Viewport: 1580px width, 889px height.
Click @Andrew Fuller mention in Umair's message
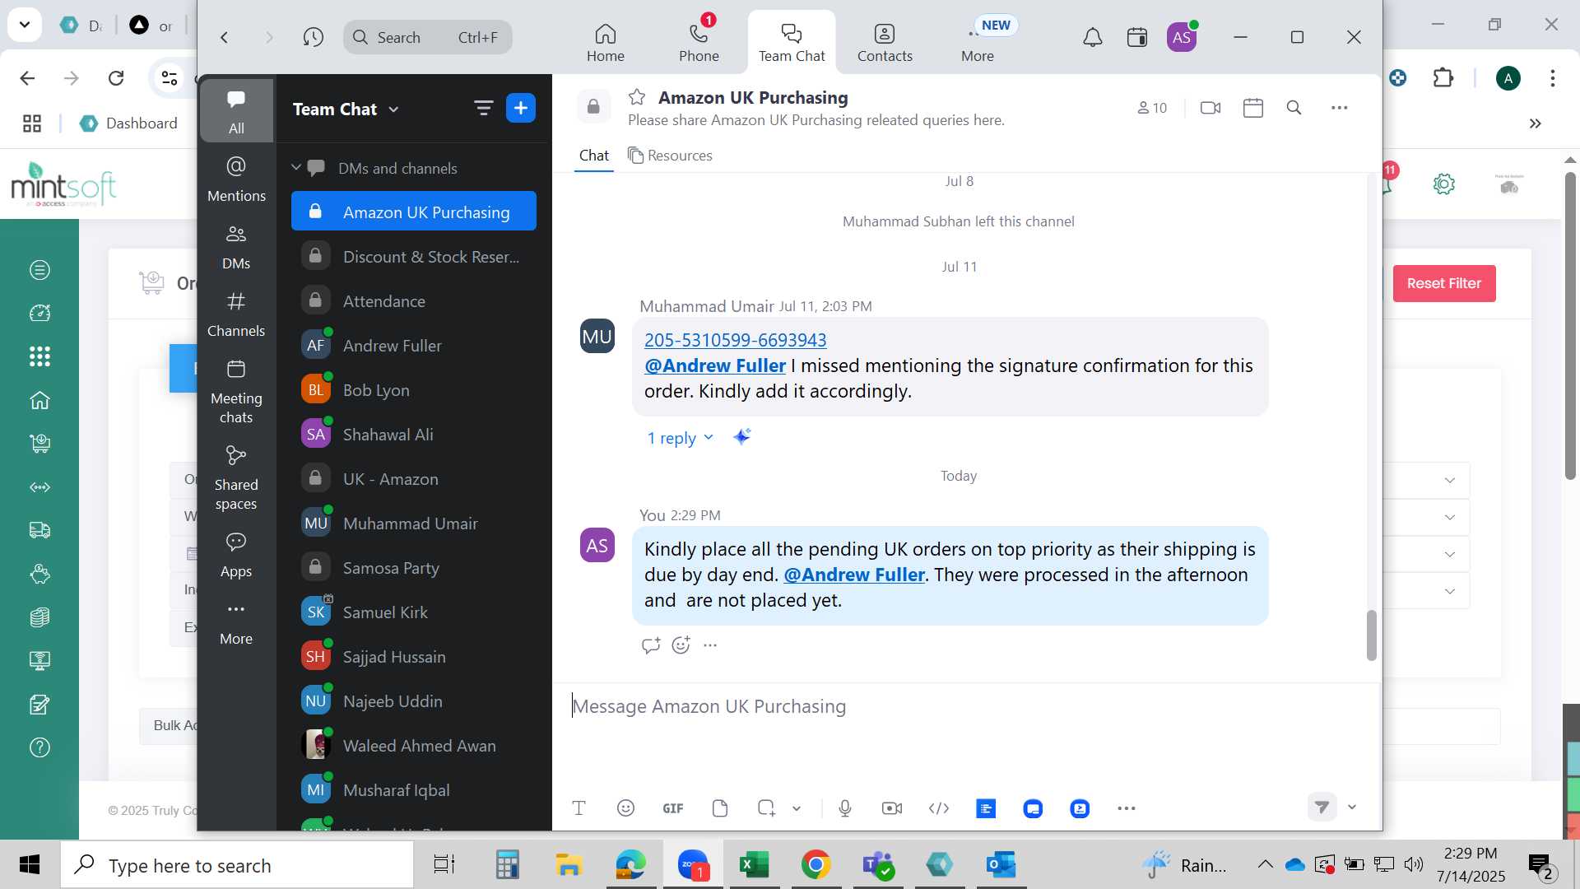[x=714, y=365]
